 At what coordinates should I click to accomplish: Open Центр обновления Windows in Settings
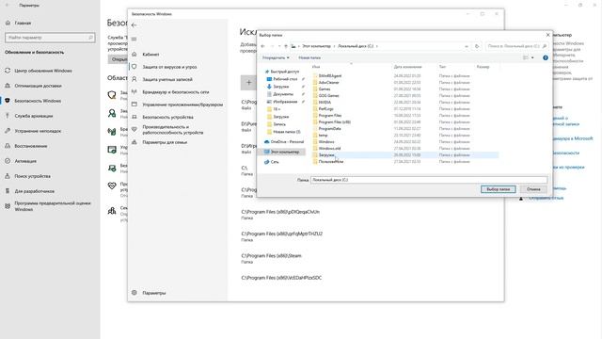click(43, 71)
